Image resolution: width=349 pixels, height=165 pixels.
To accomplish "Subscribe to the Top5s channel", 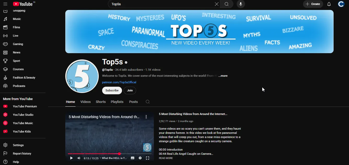I will coord(112,90).
